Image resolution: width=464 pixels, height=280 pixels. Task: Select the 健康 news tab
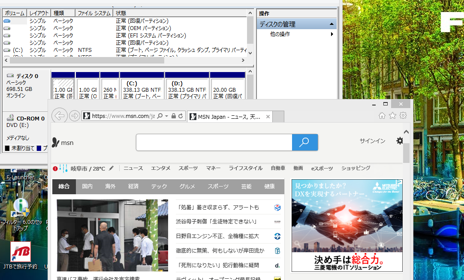click(269, 187)
